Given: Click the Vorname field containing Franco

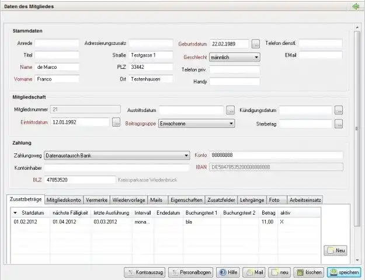Looking at the screenshot, I should point(57,79).
